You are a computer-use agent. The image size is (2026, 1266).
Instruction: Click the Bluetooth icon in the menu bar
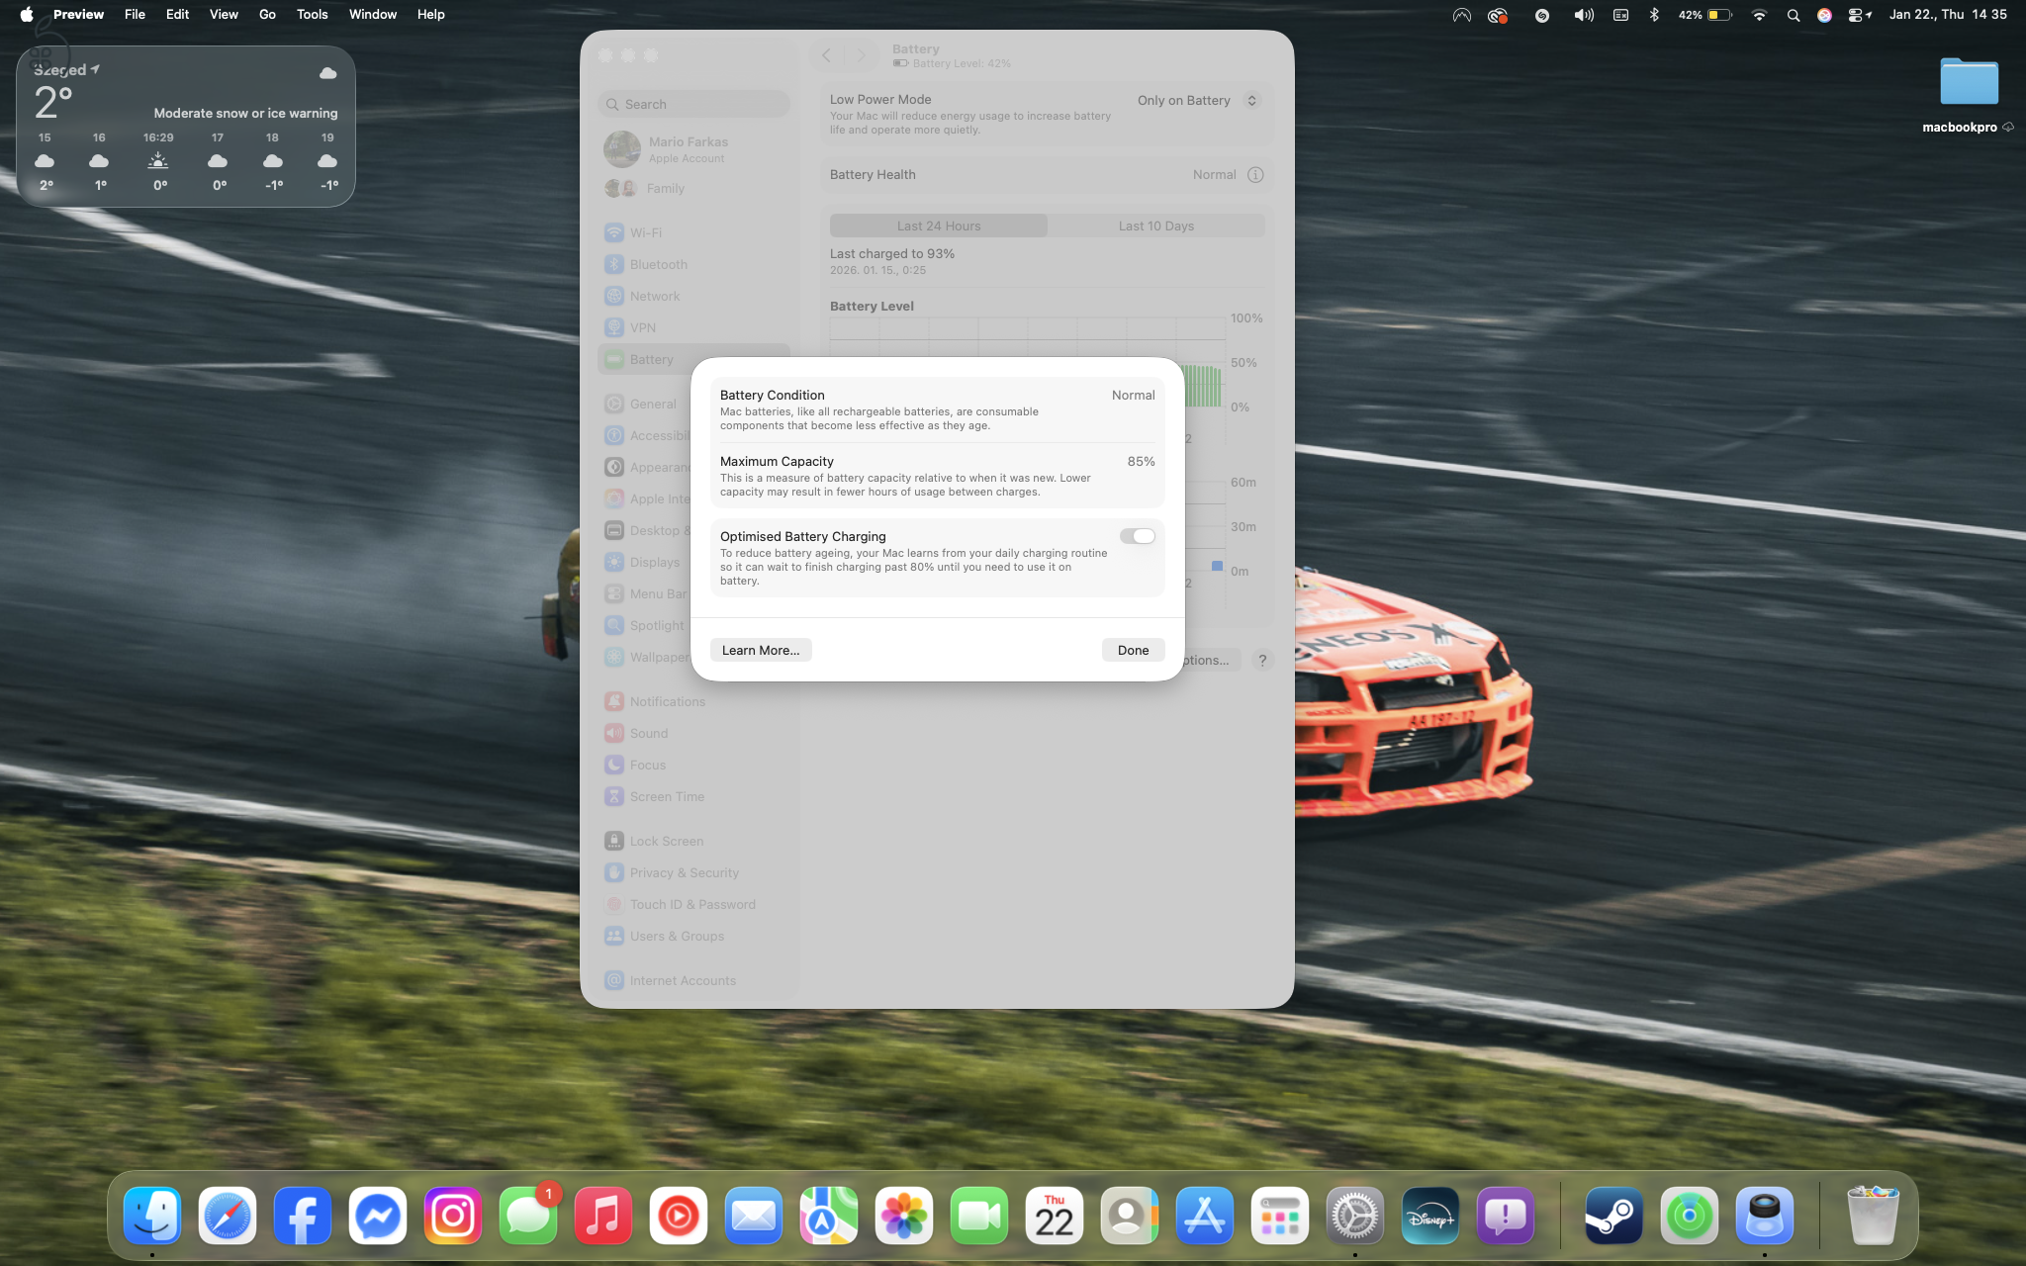click(x=1655, y=15)
